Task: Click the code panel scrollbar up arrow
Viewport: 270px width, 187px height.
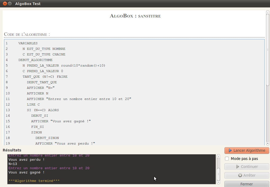Action: (x=268, y=12)
